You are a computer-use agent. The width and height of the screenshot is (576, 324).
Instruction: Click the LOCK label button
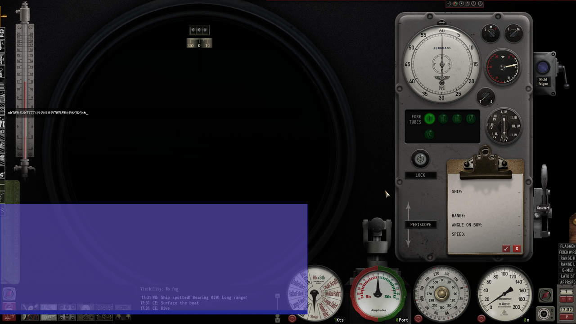(420, 175)
